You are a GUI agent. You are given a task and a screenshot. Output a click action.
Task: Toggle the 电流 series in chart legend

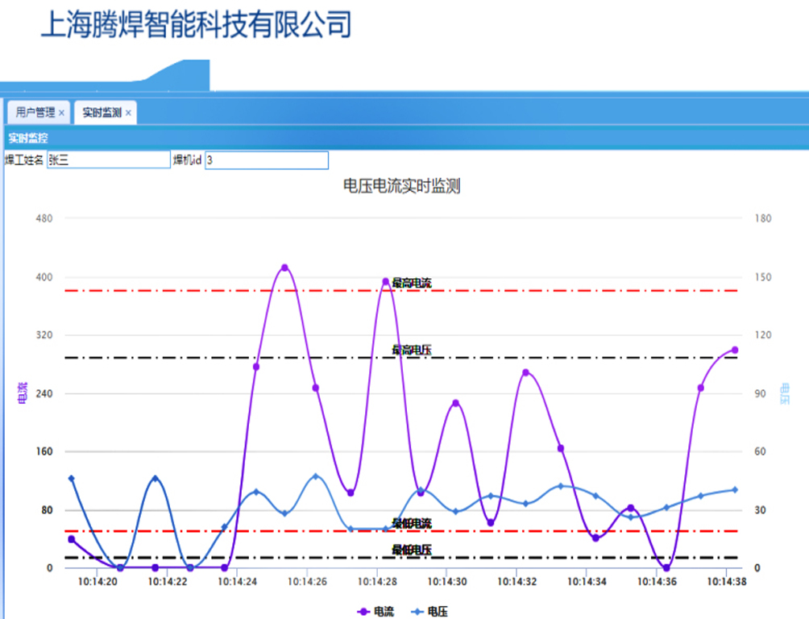376,612
